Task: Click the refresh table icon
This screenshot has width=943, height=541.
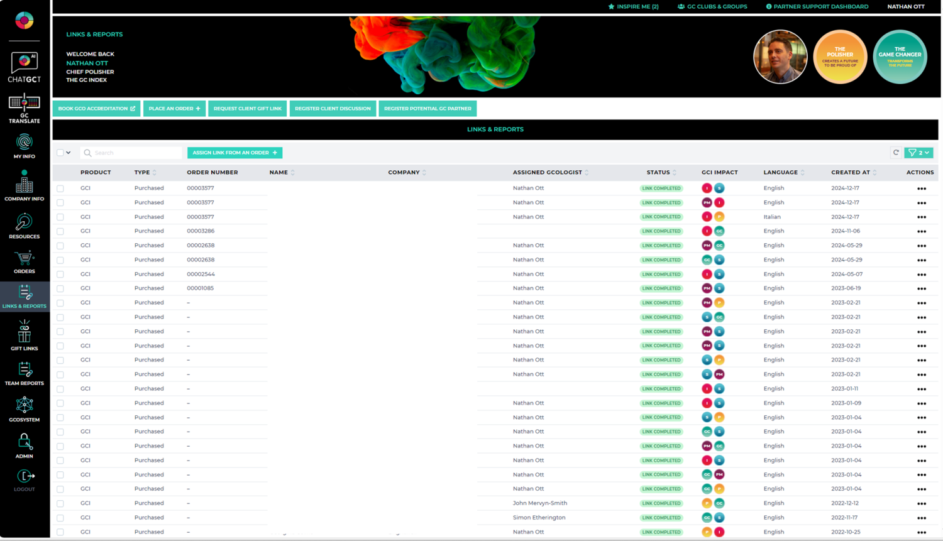Action: pyautogui.click(x=896, y=153)
